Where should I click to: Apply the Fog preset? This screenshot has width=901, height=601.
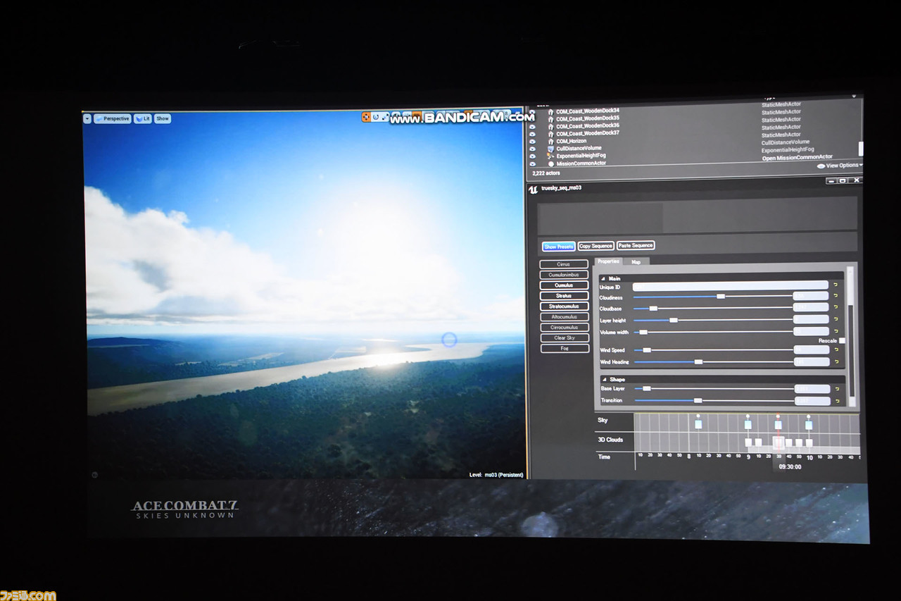pos(564,348)
